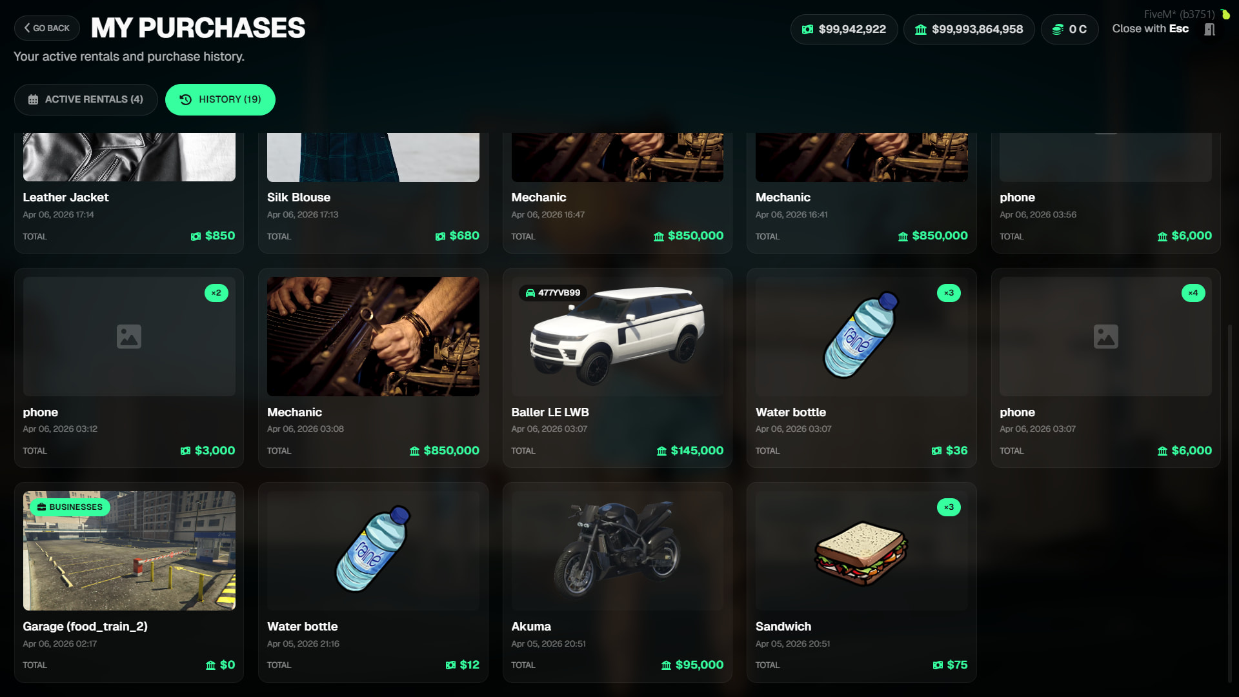Go back using the GO BACK button
Viewport: 1239px width, 697px height.
[x=46, y=28]
